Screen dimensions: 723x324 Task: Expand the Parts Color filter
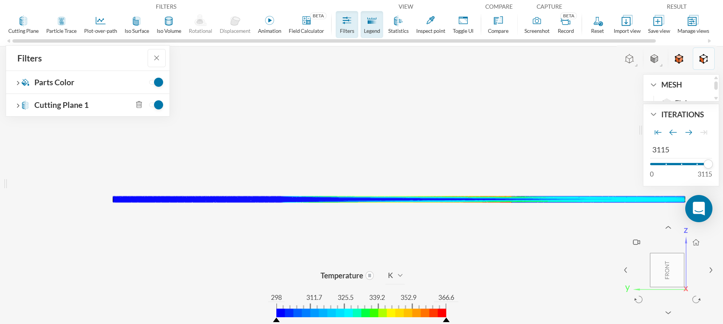click(x=18, y=83)
